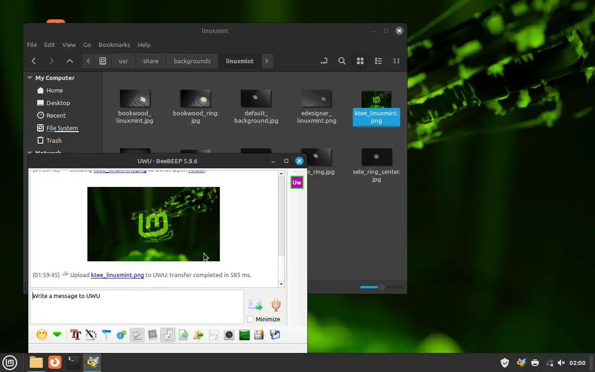Open the ktee_linuxmint.png upload link
595x372 pixels.
coord(117,275)
